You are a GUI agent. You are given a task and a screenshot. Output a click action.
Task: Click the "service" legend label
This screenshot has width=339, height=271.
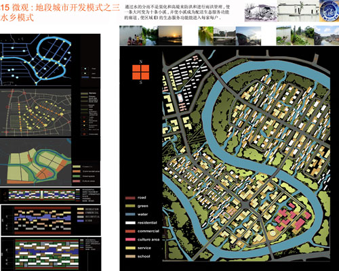(x=144, y=248)
